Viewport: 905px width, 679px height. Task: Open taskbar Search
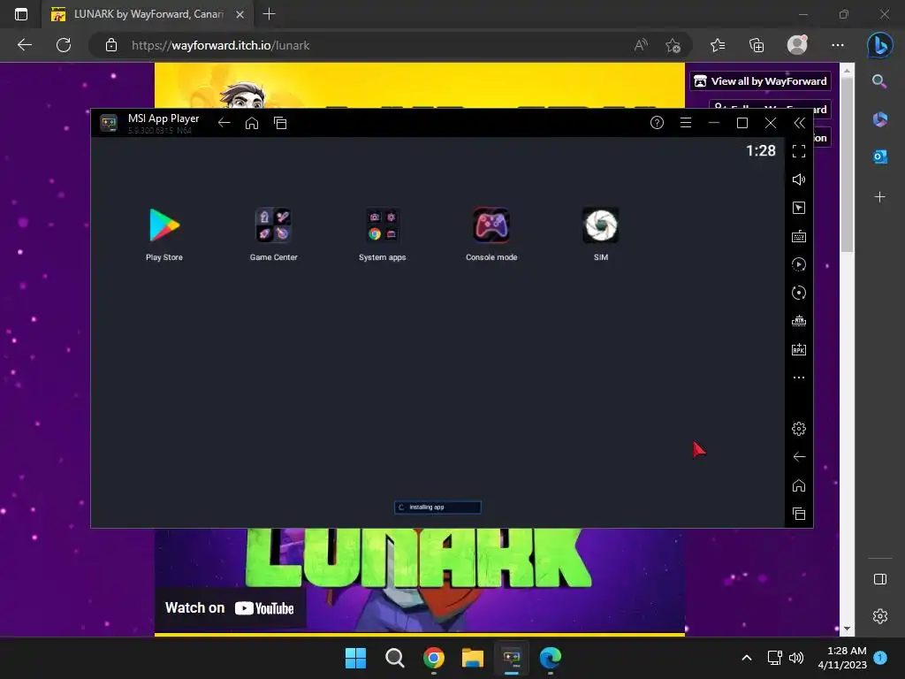(x=395, y=658)
